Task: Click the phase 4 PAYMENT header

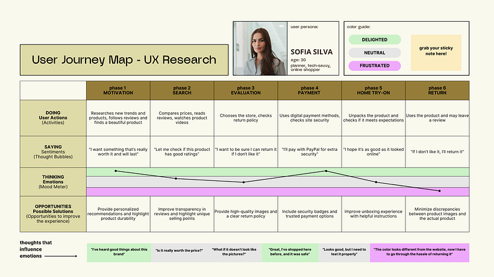Action: 310,91
